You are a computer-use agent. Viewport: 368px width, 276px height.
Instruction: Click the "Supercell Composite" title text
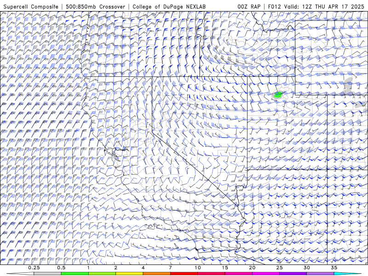(31, 7)
